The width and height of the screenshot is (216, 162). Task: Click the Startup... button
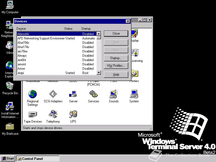(116, 58)
